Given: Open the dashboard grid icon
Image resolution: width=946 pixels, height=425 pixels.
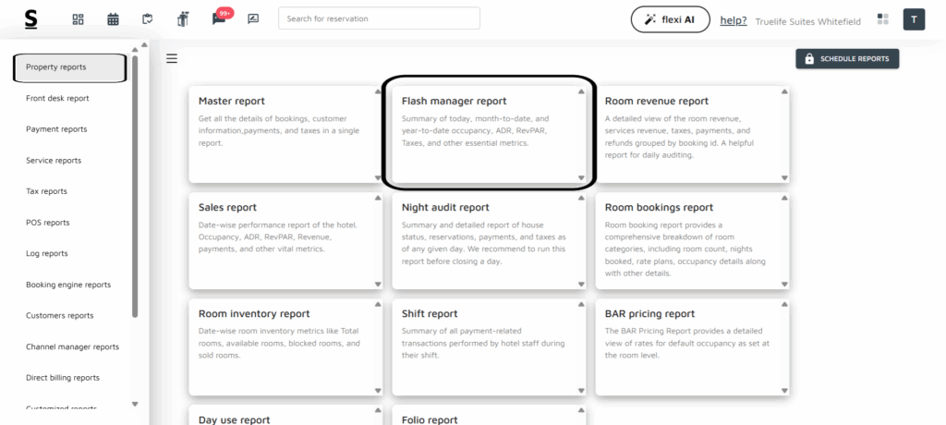Looking at the screenshot, I should (79, 19).
